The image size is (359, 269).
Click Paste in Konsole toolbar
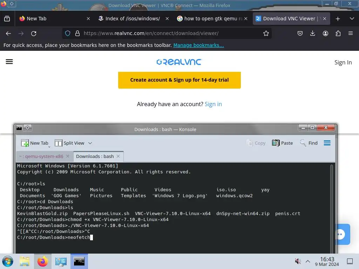(x=282, y=143)
